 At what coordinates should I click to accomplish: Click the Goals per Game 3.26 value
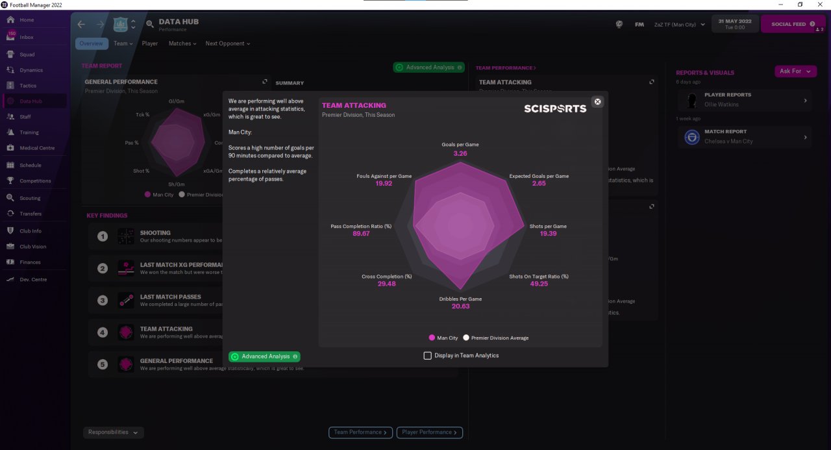[460, 153]
